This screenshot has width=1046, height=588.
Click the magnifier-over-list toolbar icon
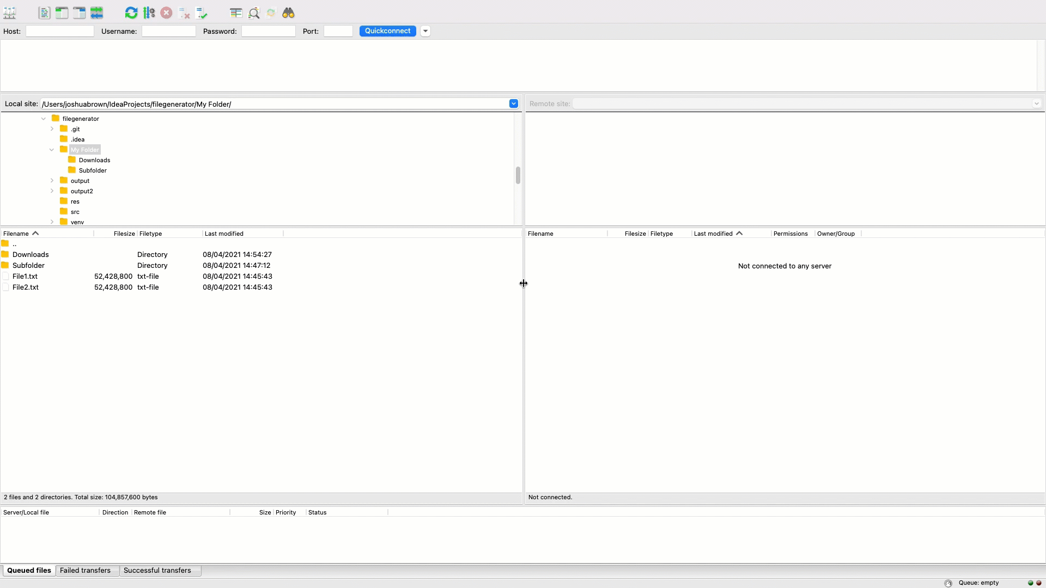(253, 13)
